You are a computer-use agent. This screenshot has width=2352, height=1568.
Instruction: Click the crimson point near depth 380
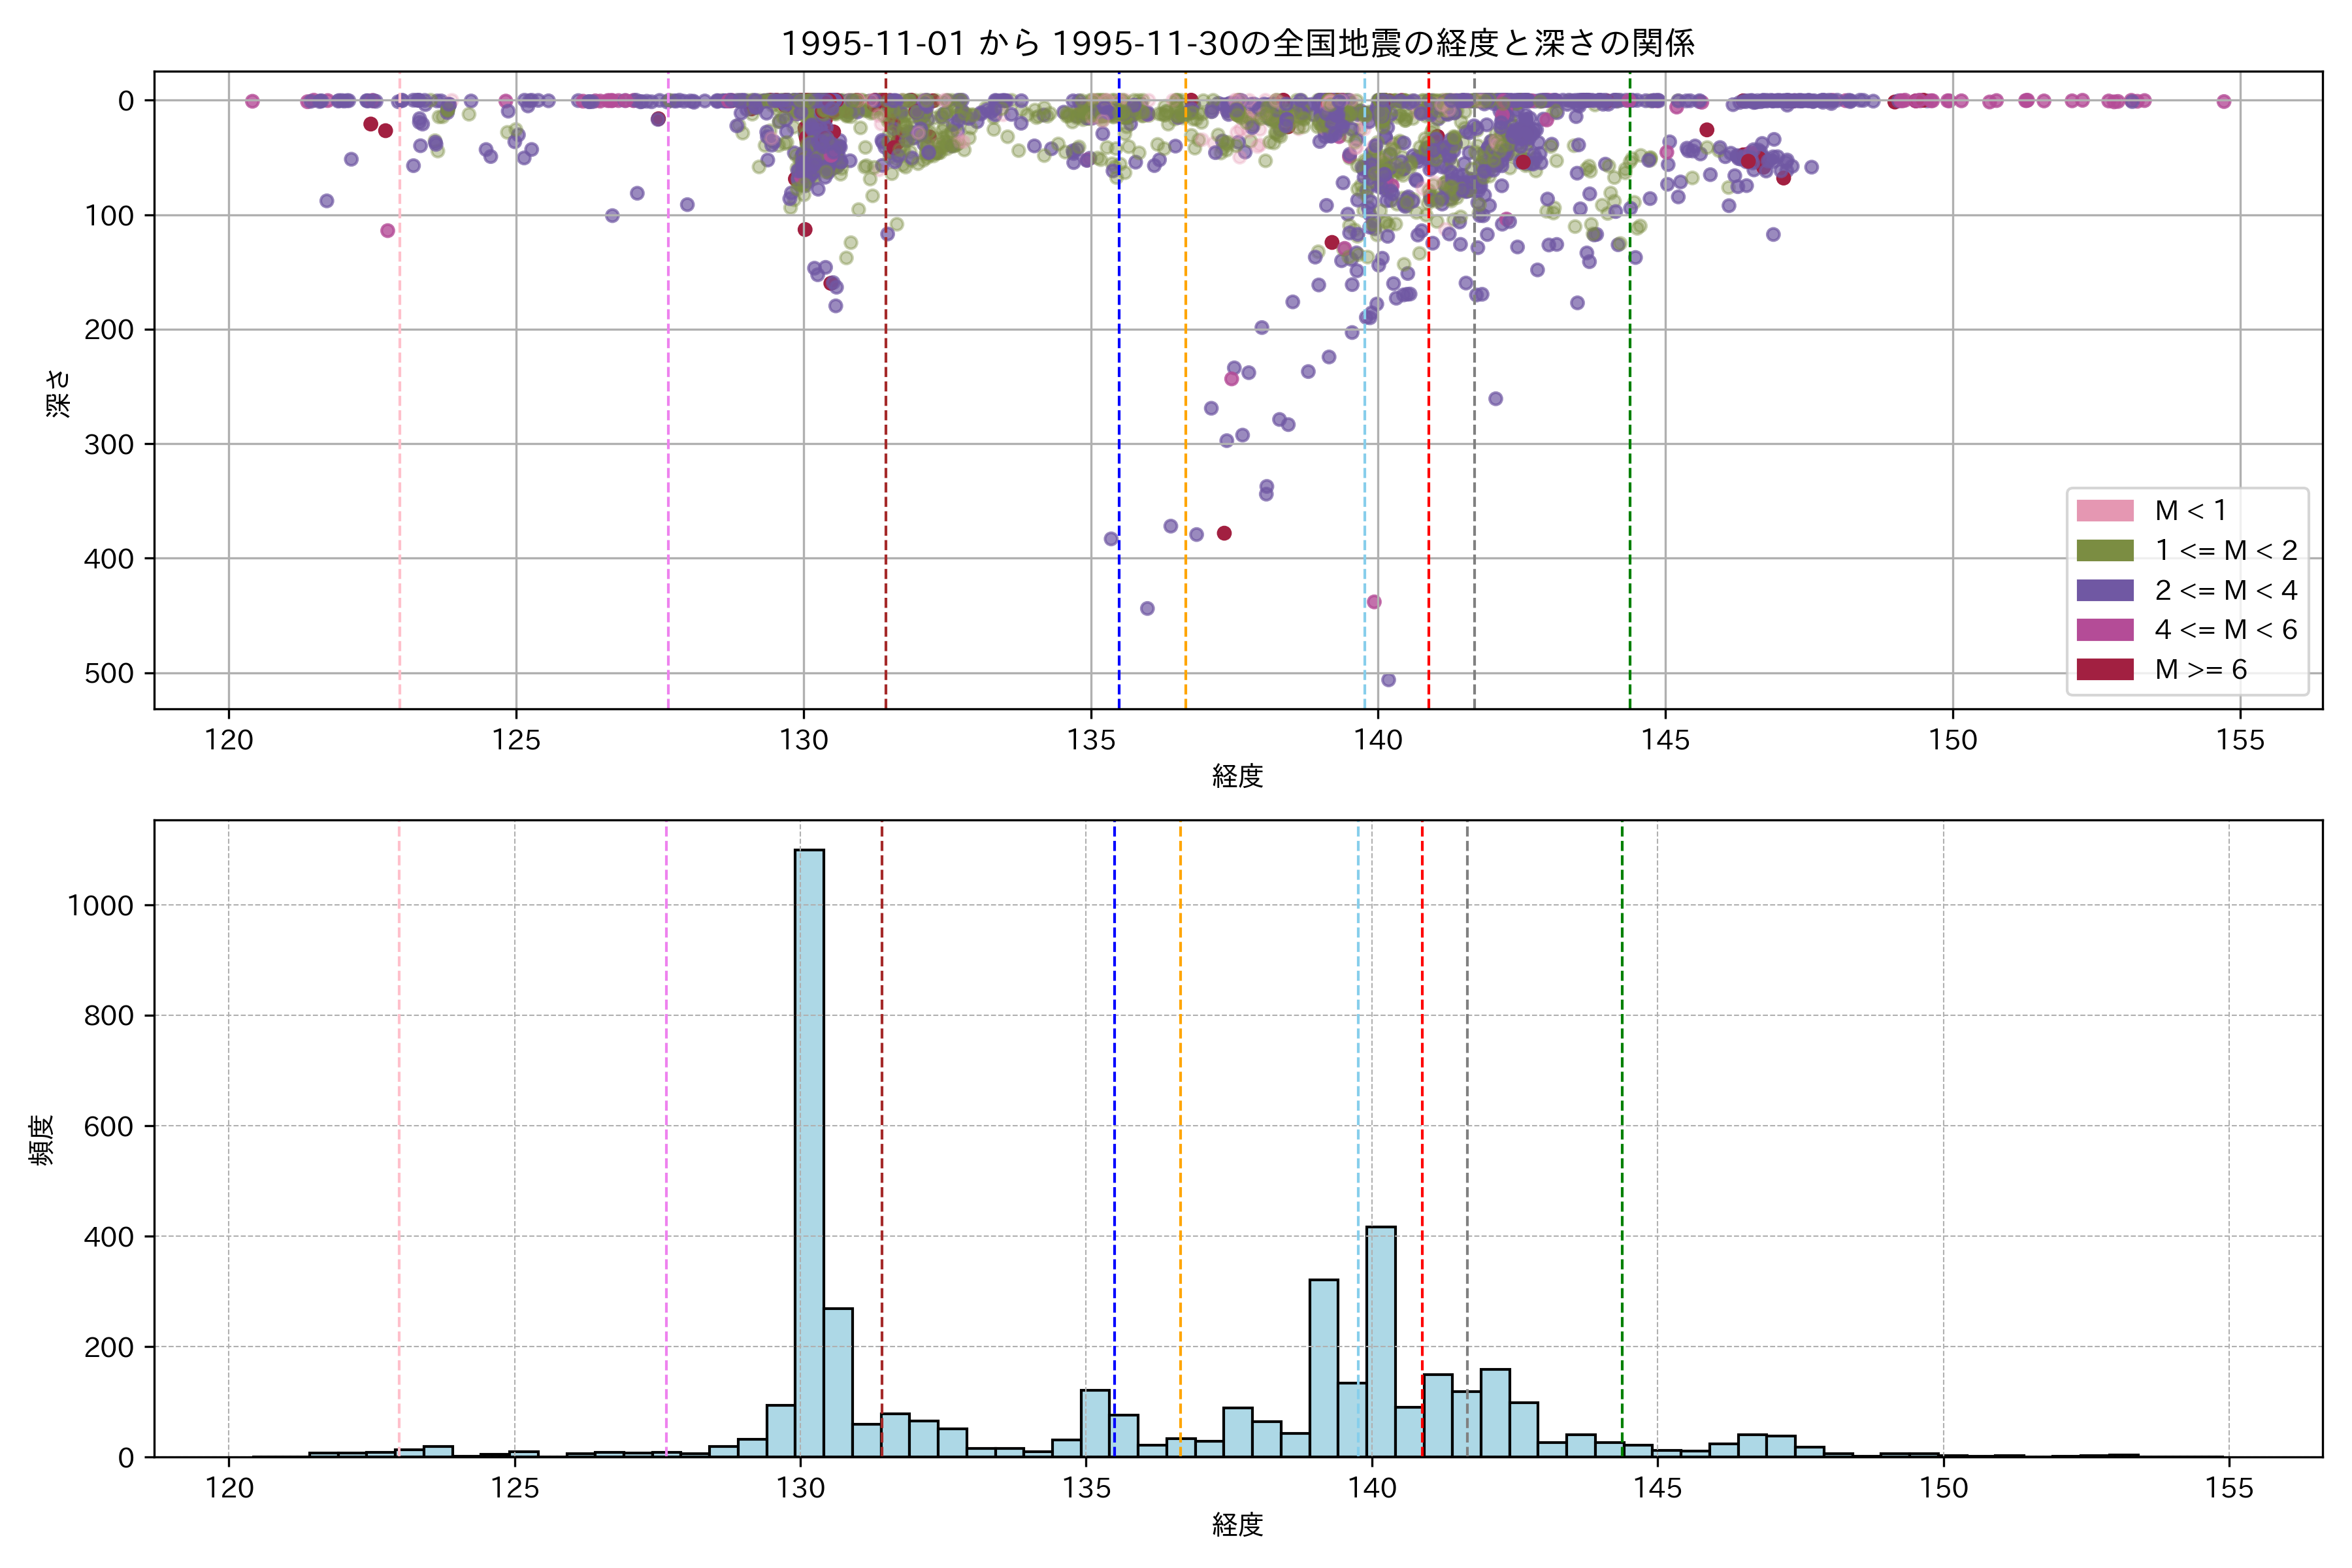1224,533
